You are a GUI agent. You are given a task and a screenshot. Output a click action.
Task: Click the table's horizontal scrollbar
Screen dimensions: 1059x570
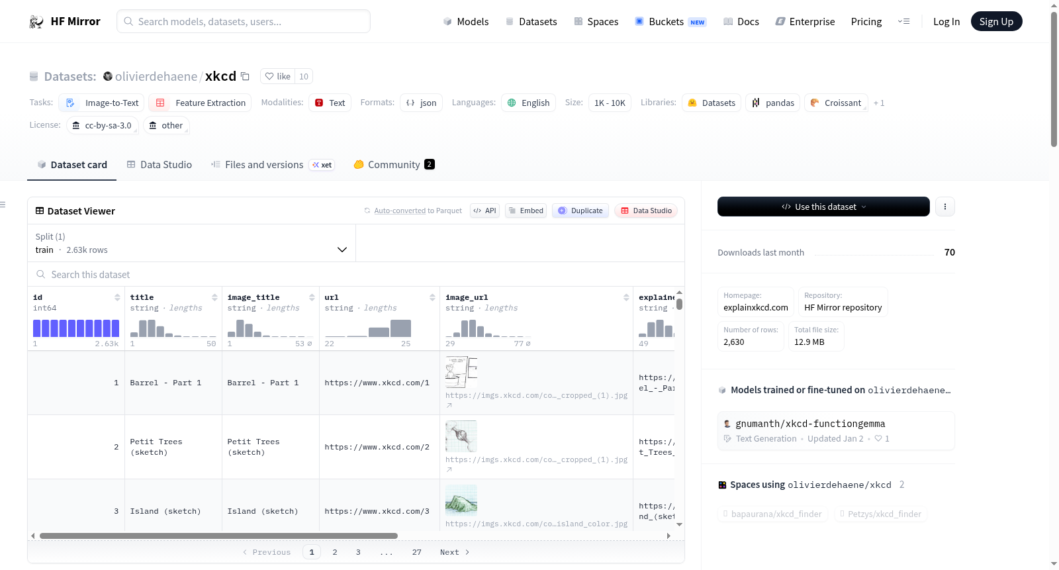coord(218,536)
